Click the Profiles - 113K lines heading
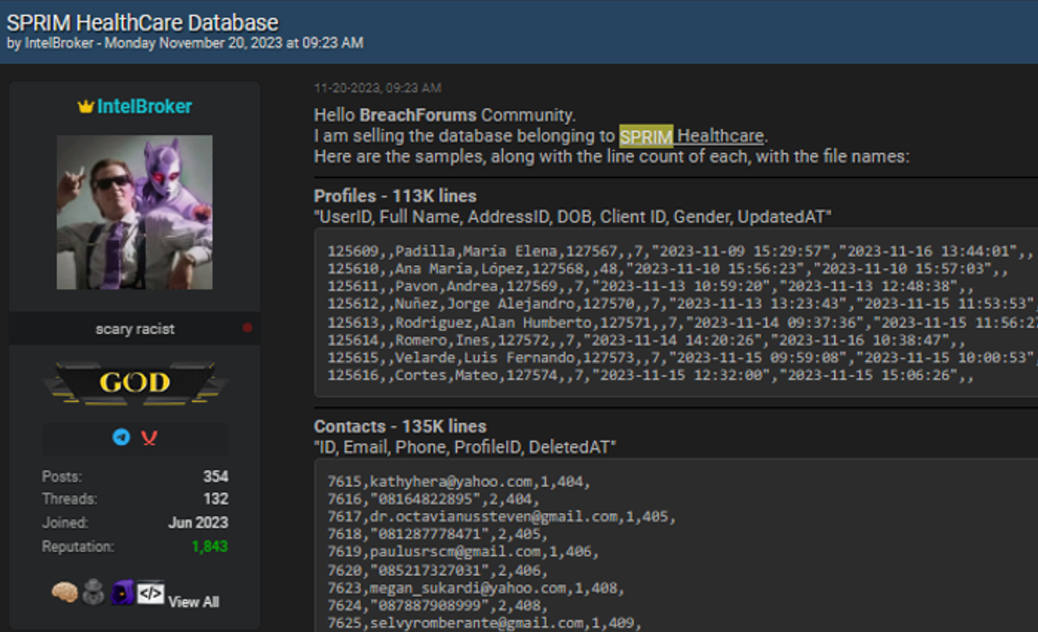 pyautogui.click(x=395, y=196)
